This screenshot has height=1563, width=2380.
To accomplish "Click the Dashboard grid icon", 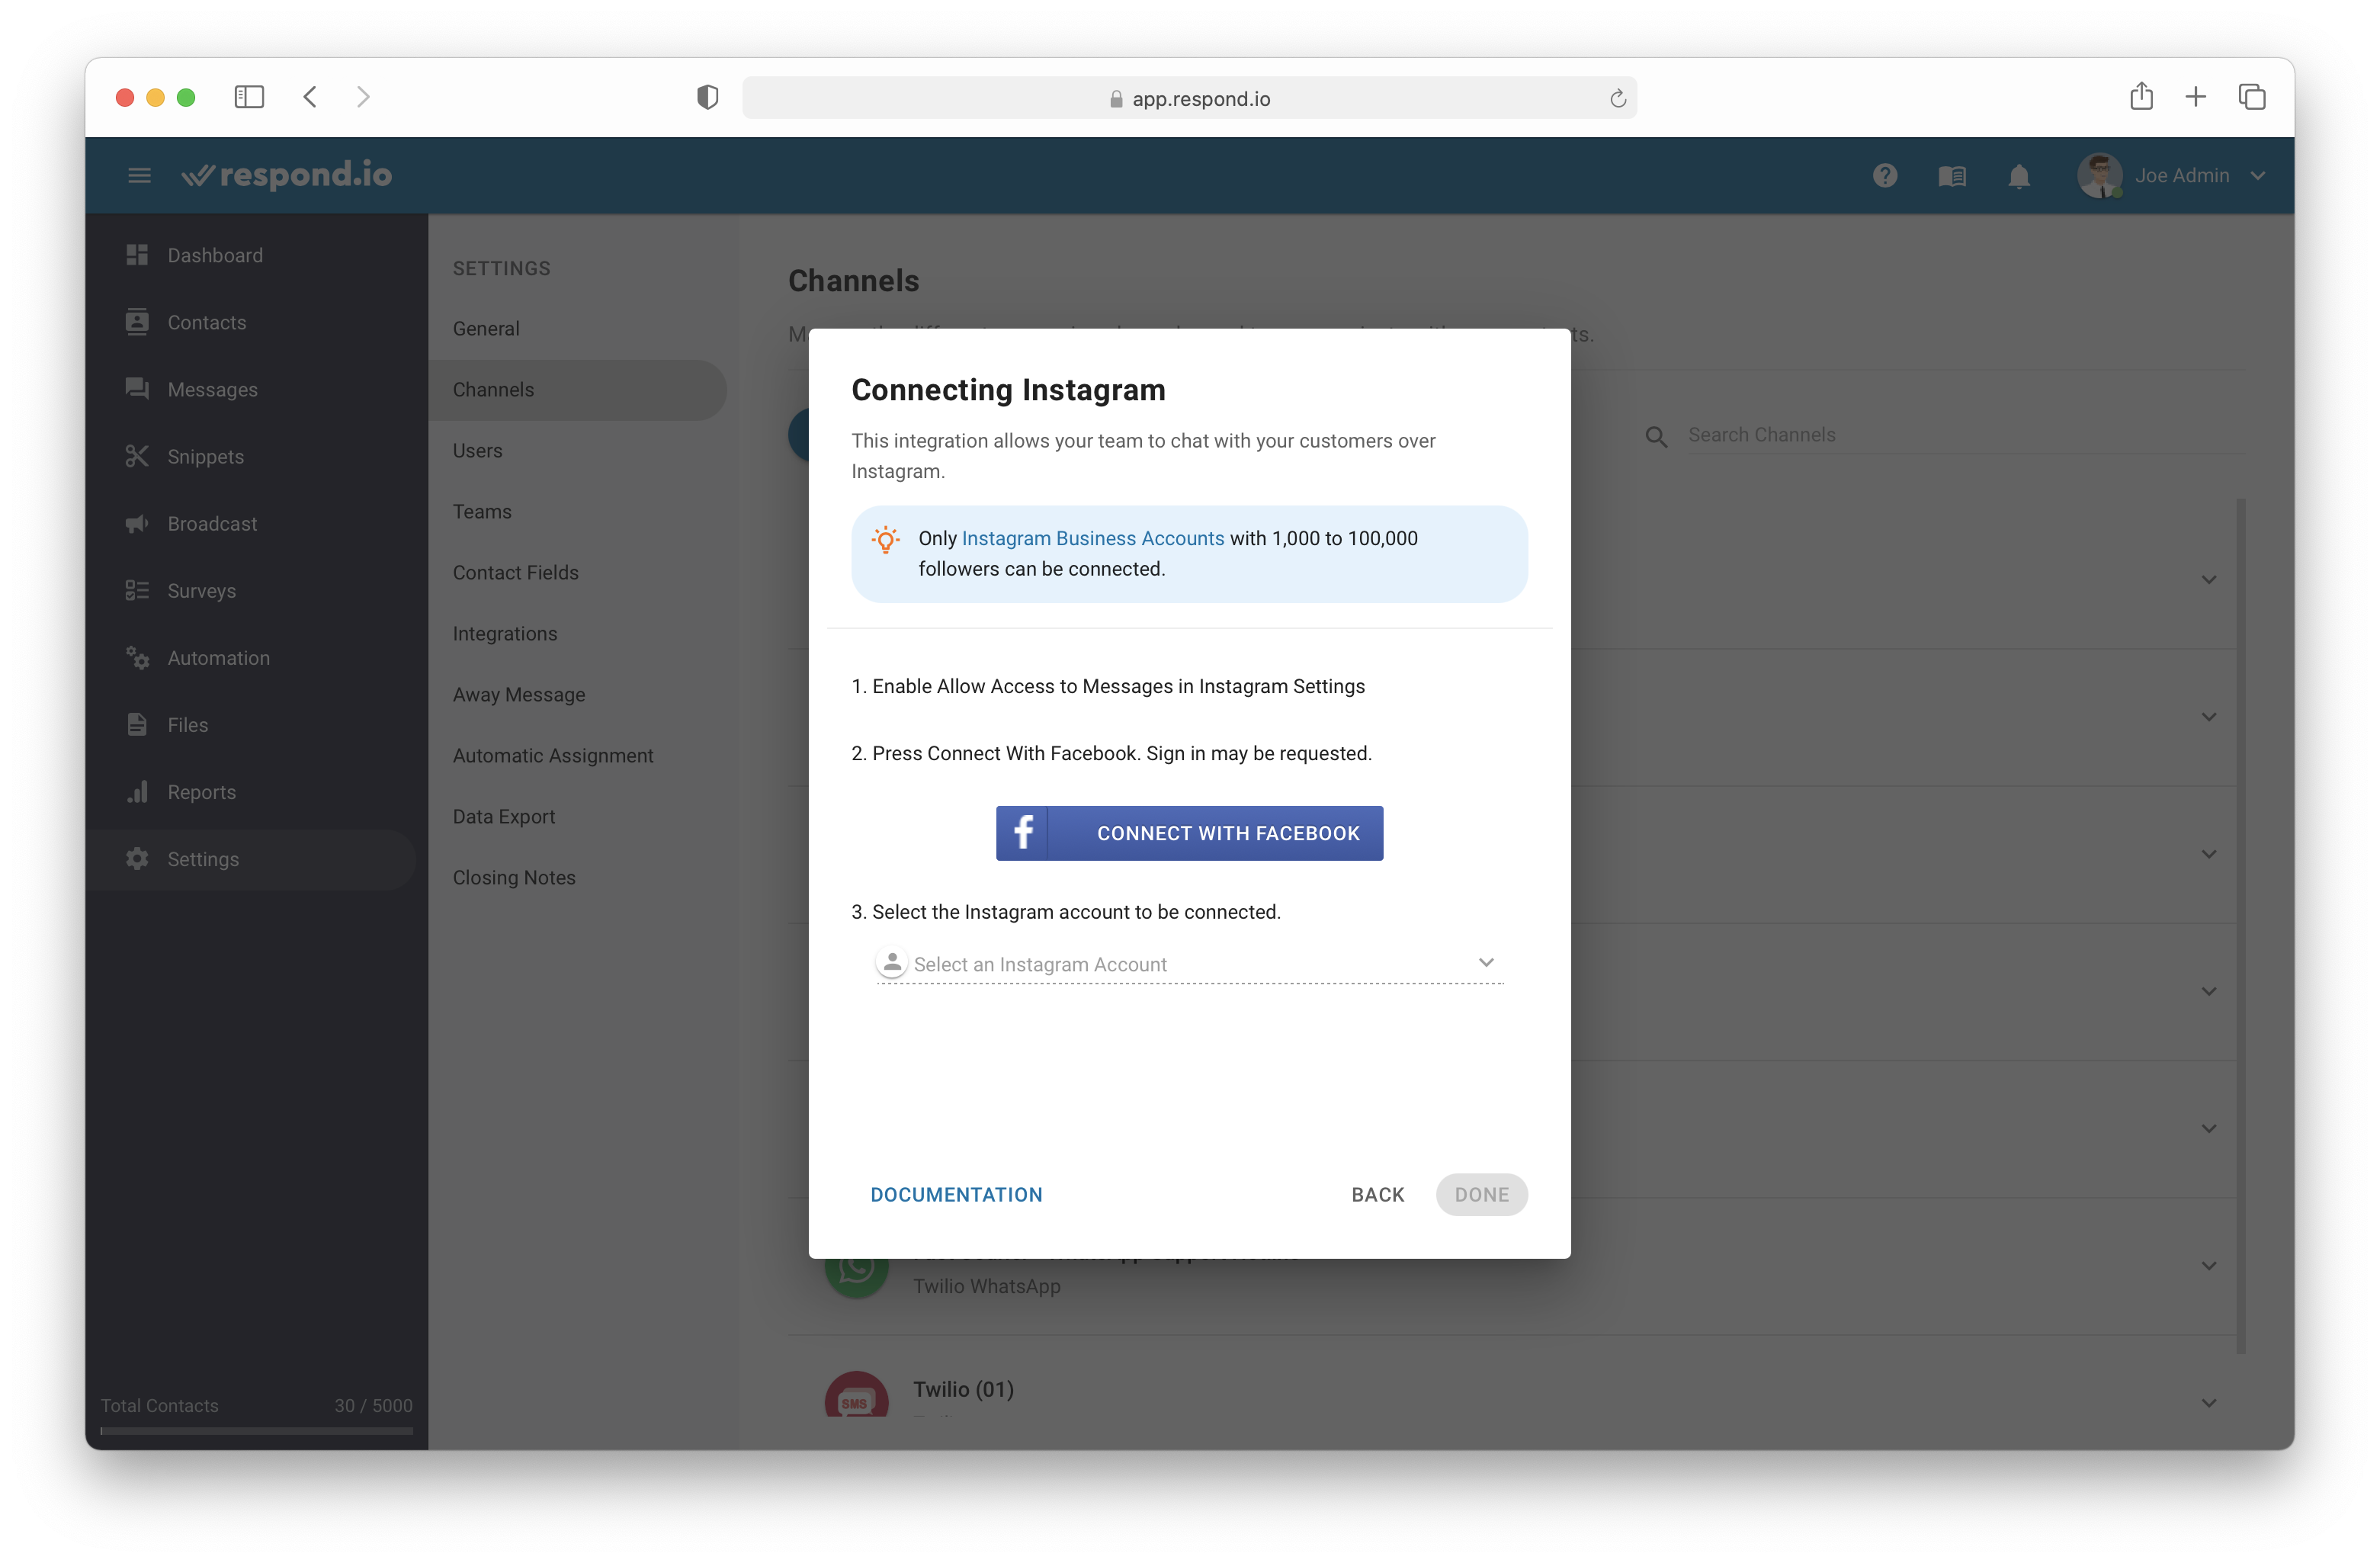I will click(137, 254).
